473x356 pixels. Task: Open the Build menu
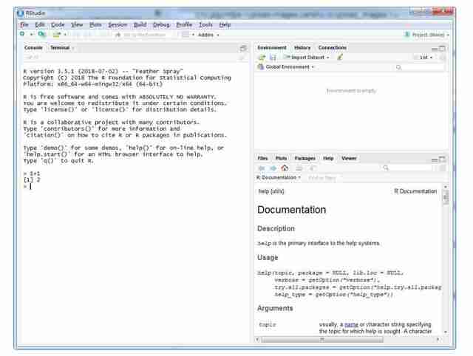140,24
